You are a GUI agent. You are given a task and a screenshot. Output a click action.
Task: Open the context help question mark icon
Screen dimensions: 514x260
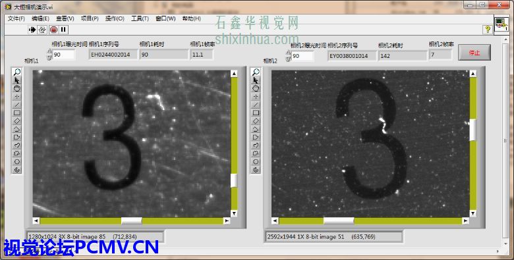488,30
